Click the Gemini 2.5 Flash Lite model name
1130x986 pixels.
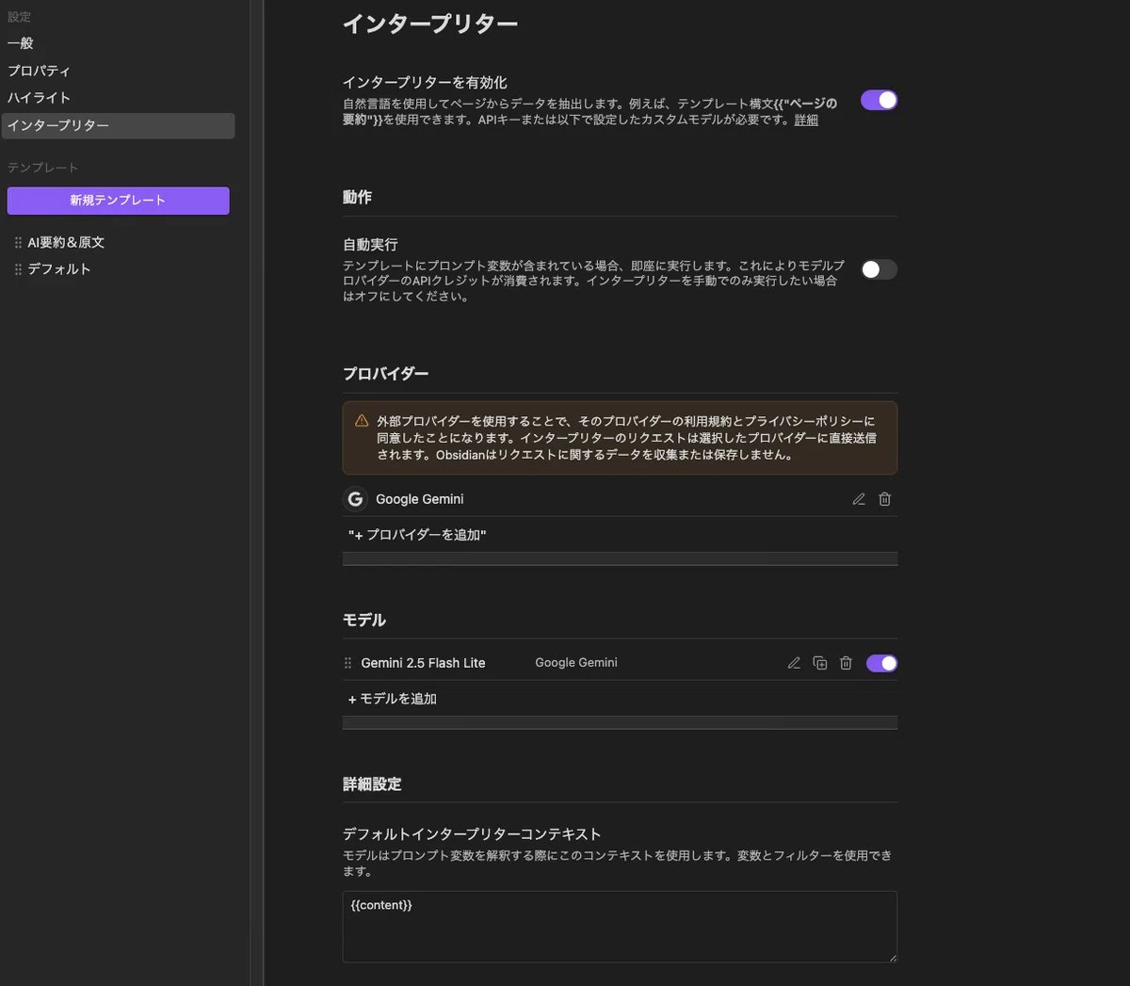(424, 663)
